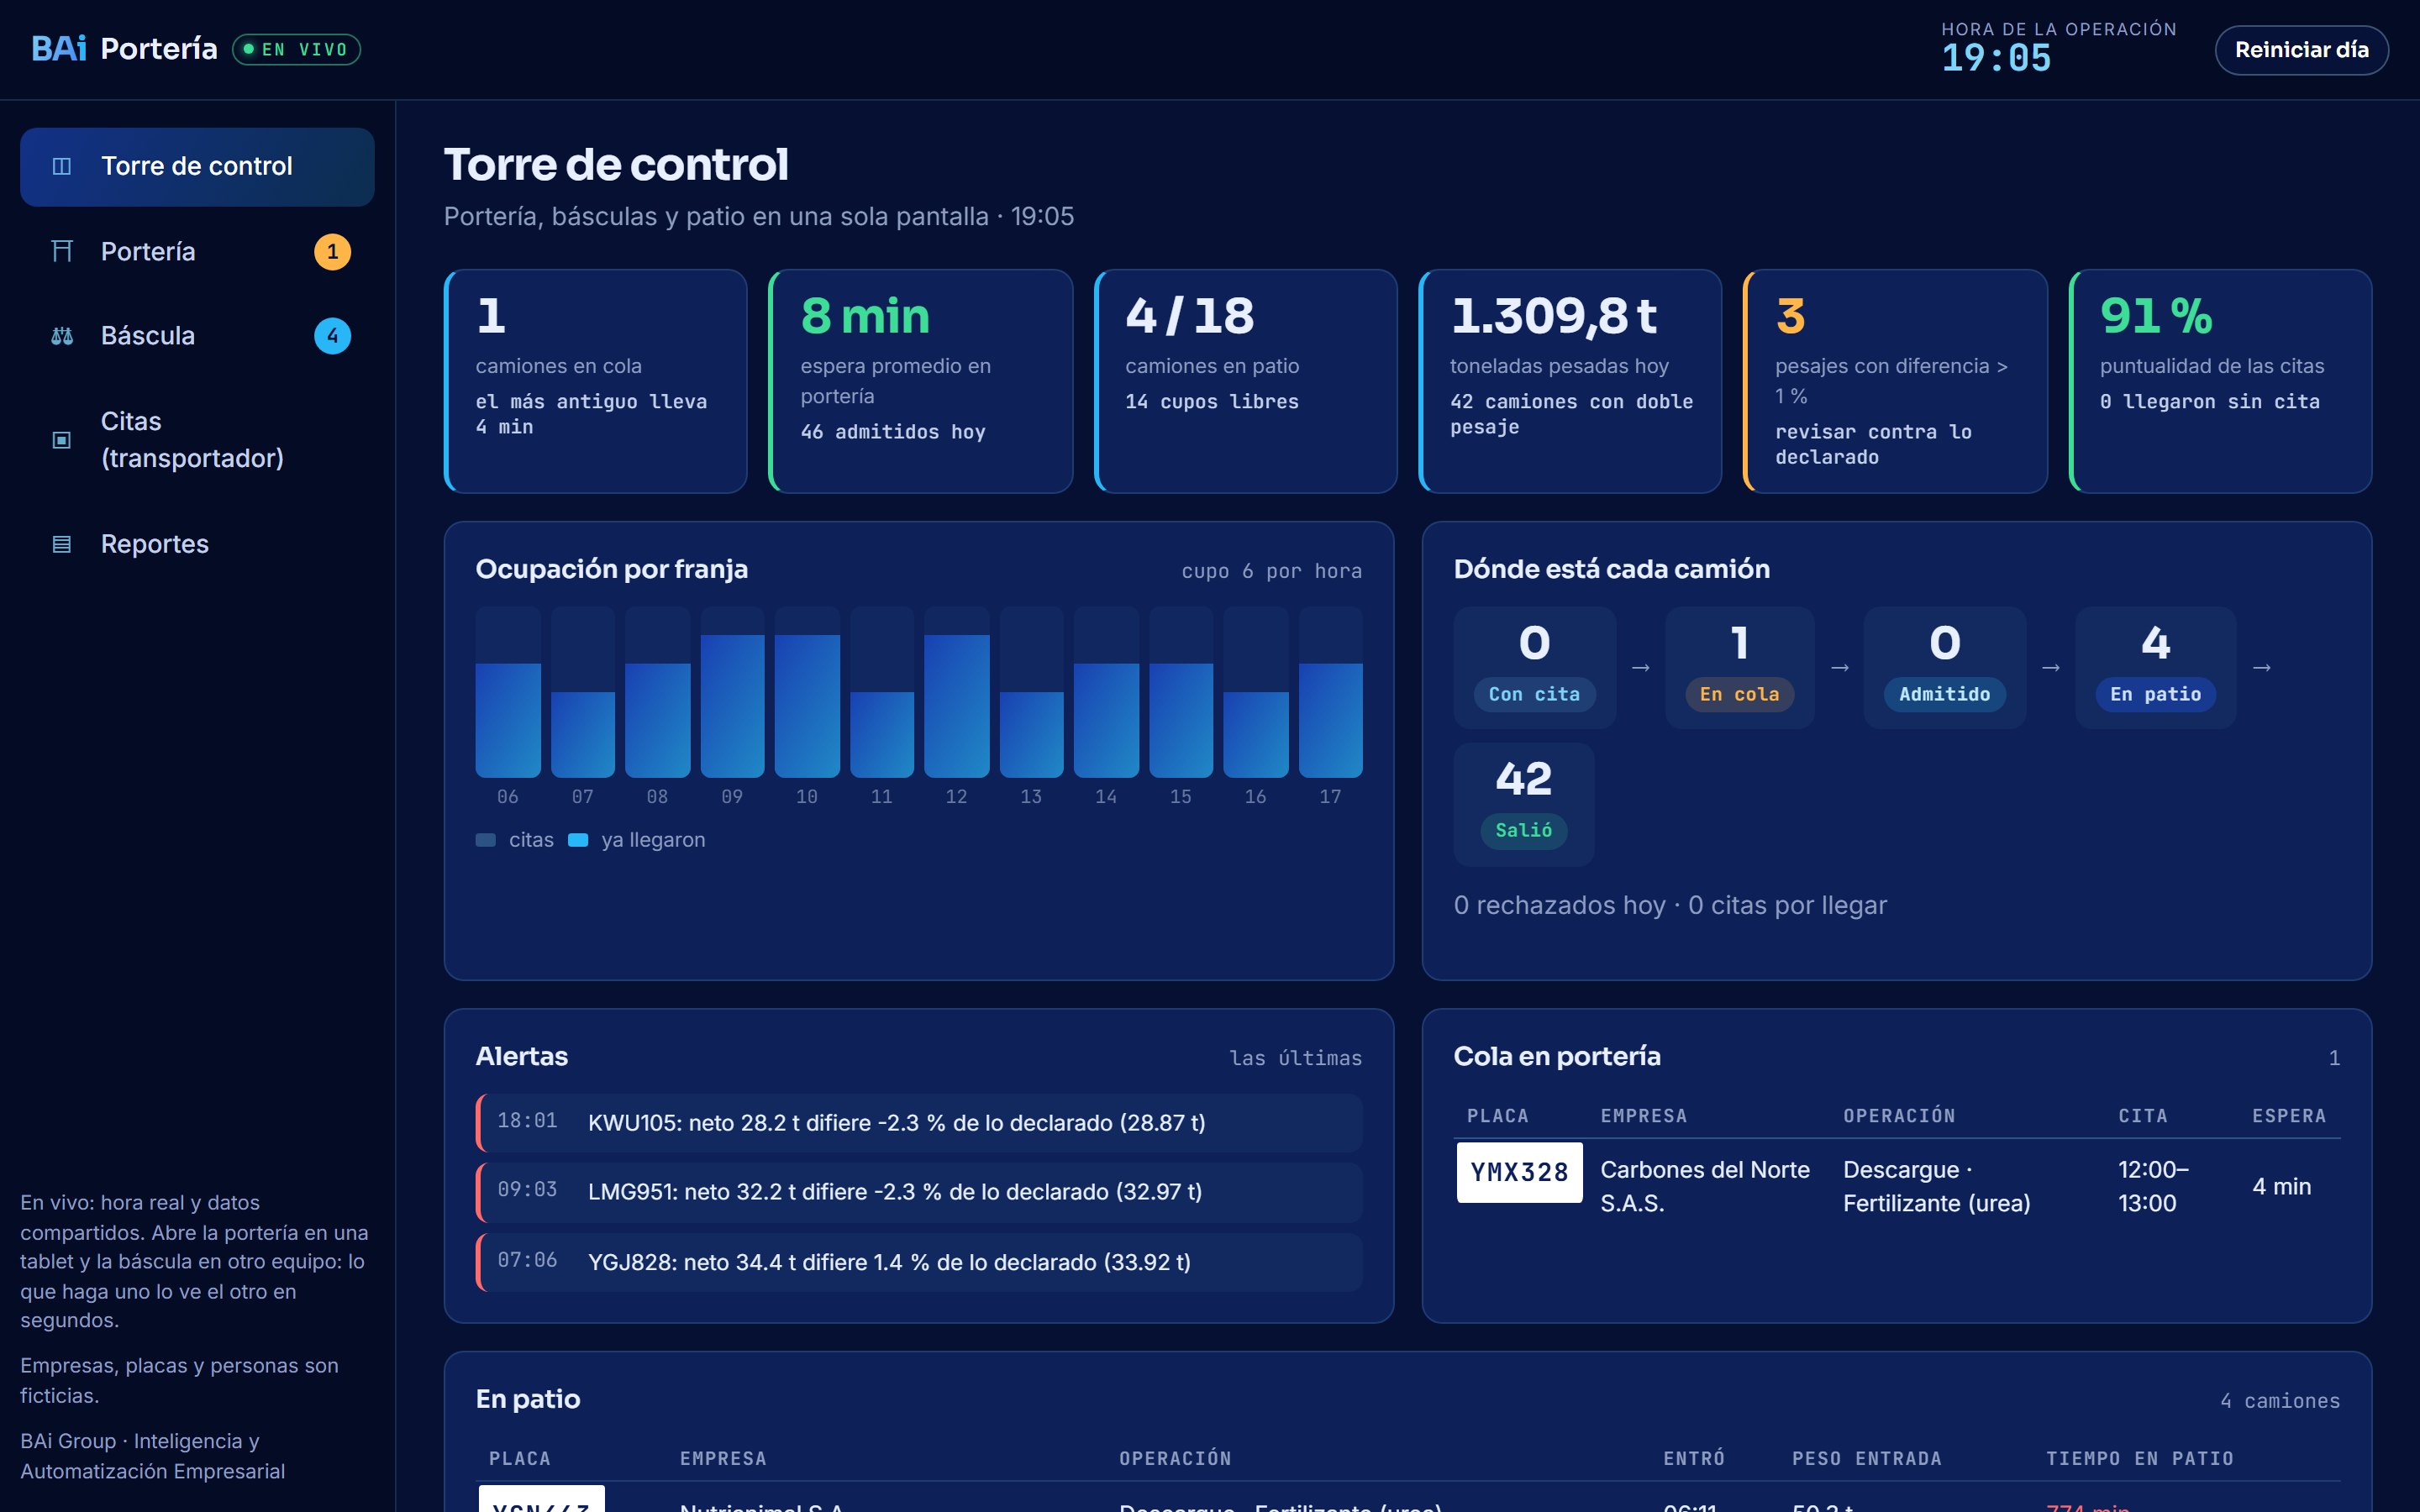Click the BAi Portería logo

pos(124,49)
